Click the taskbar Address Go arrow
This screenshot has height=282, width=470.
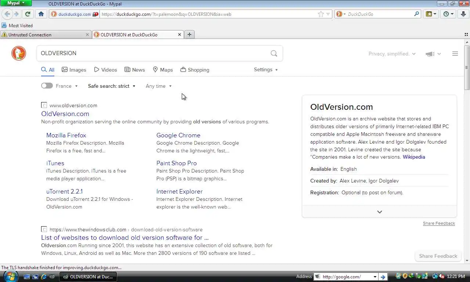[x=383, y=277]
